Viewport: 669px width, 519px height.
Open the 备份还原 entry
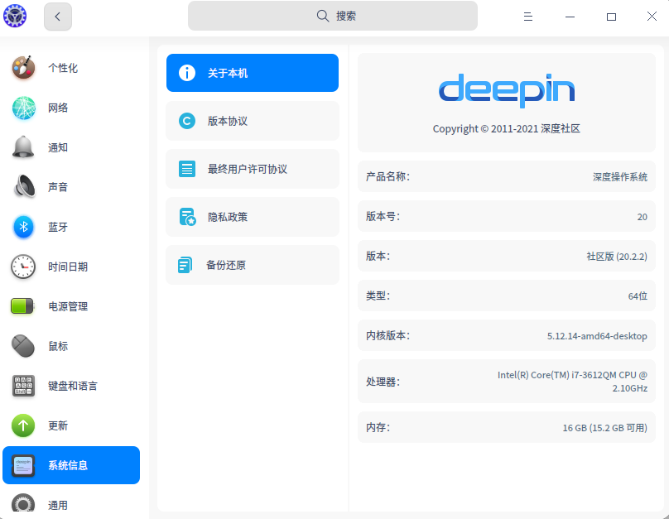pyautogui.click(x=253, y=265)
